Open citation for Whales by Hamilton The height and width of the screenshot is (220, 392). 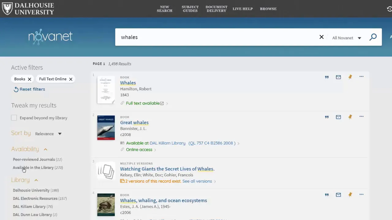point(327,77)
